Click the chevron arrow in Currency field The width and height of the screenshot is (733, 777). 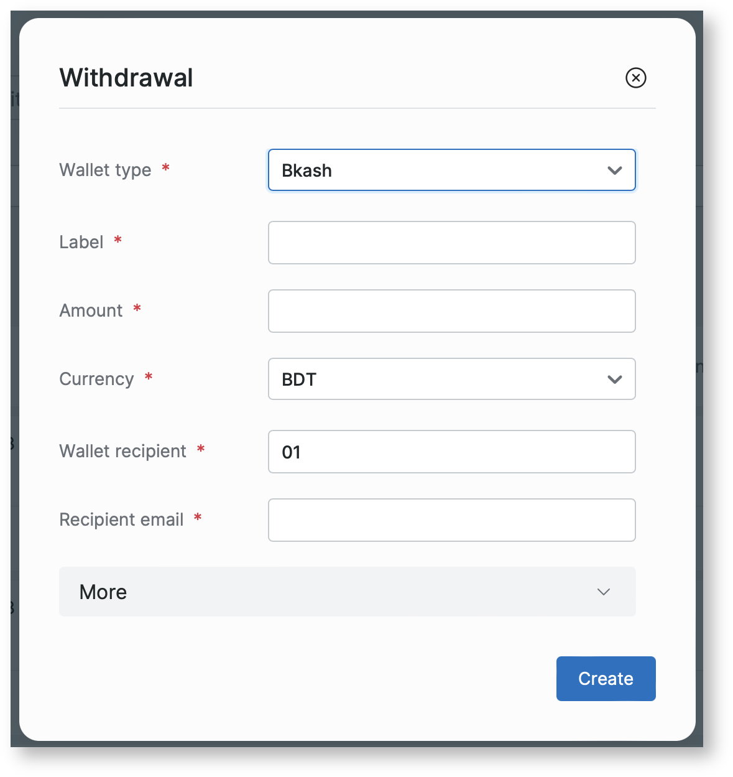click(x=614, y=379)
